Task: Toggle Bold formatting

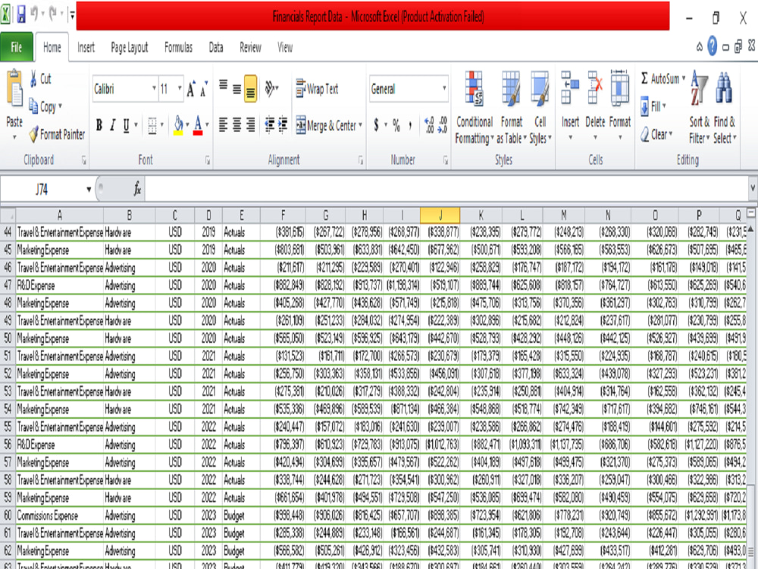Action: 99,125
